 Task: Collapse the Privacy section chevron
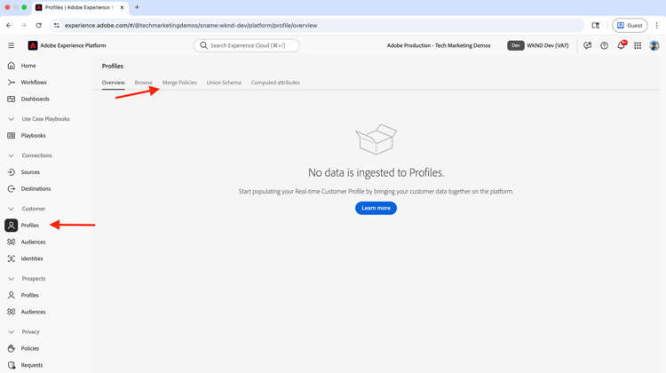click(12, 332)
